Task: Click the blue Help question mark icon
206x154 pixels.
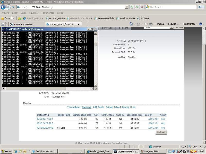Action: 200,24
